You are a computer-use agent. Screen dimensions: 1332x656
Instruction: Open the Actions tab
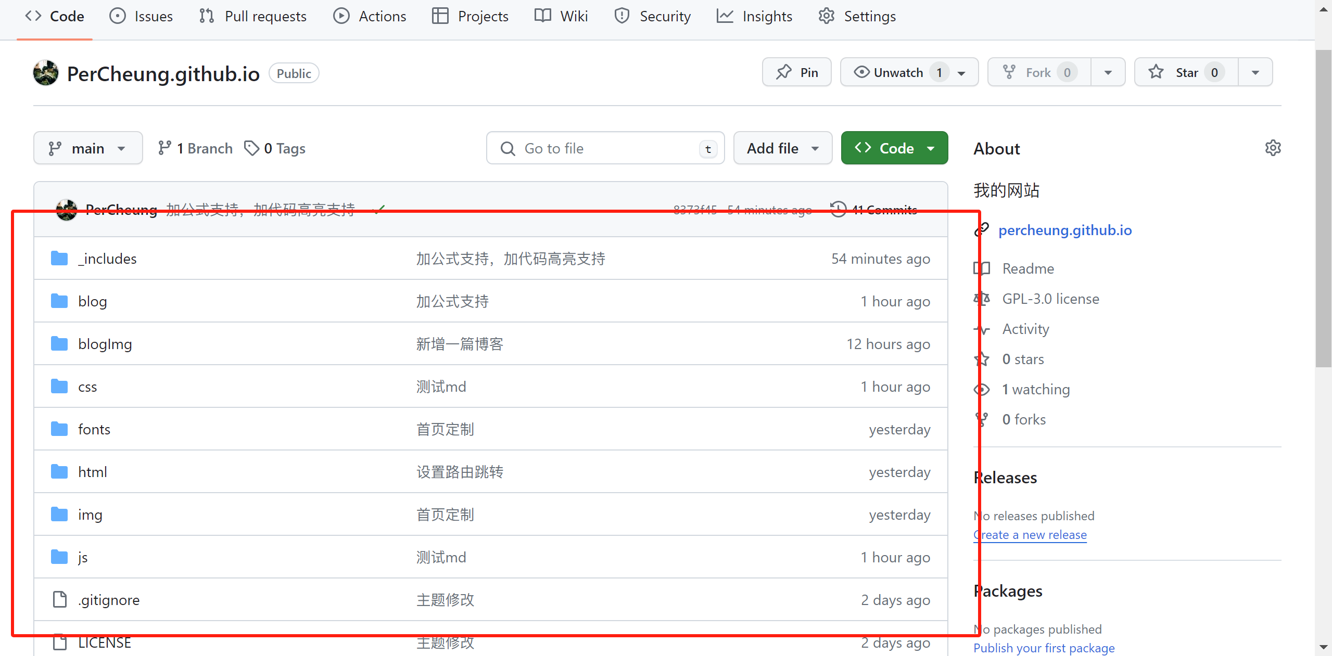point(370,16)
